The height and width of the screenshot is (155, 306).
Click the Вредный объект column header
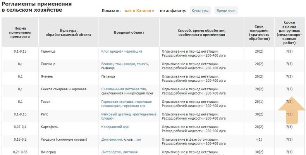coord(129,33)
